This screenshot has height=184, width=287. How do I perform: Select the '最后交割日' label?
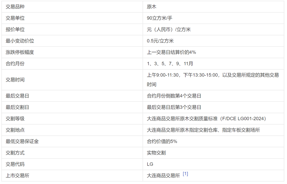coord(17,107)
